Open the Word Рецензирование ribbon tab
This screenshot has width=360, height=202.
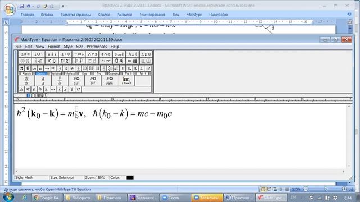(x=152, y=15)
